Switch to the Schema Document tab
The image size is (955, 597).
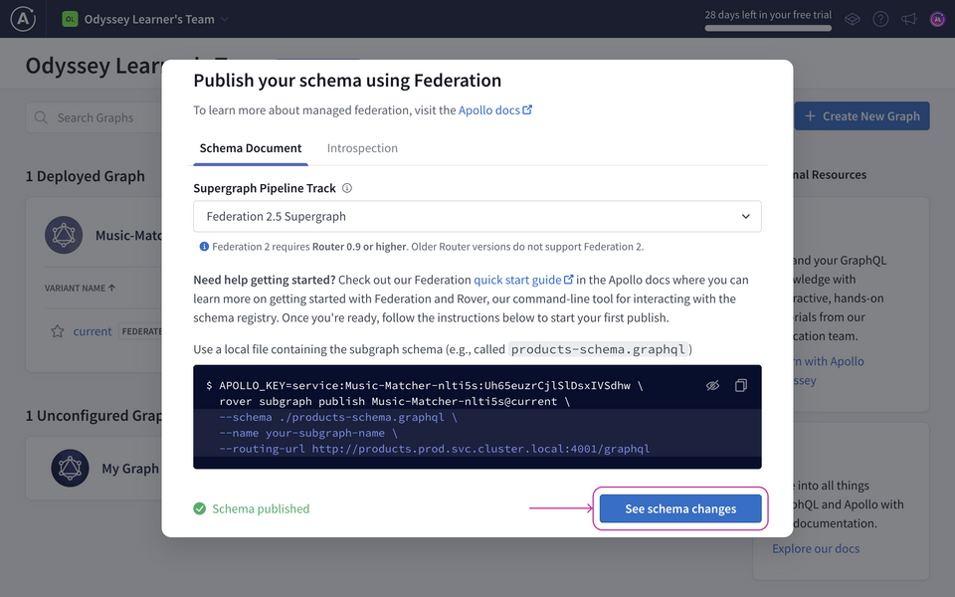pos(251,148)
